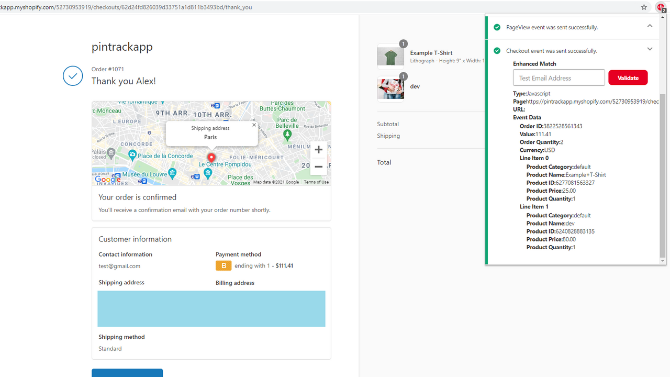Click the red location pin on map
This screenshot has height=377, width=670.
(x=211, y=158)
